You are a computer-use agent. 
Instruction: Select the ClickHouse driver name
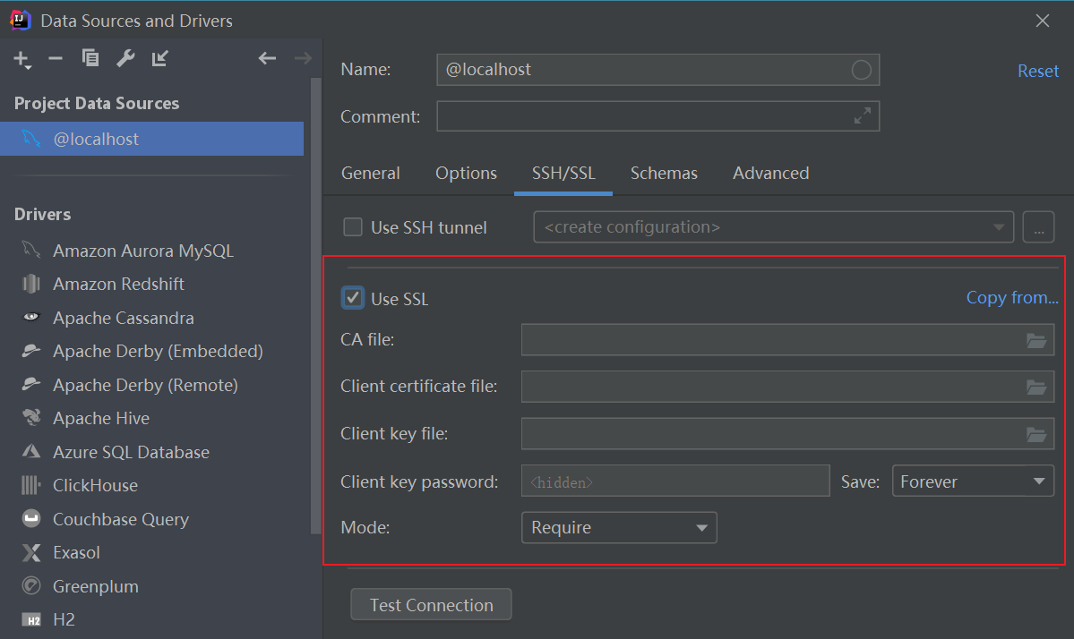[95, 485]
